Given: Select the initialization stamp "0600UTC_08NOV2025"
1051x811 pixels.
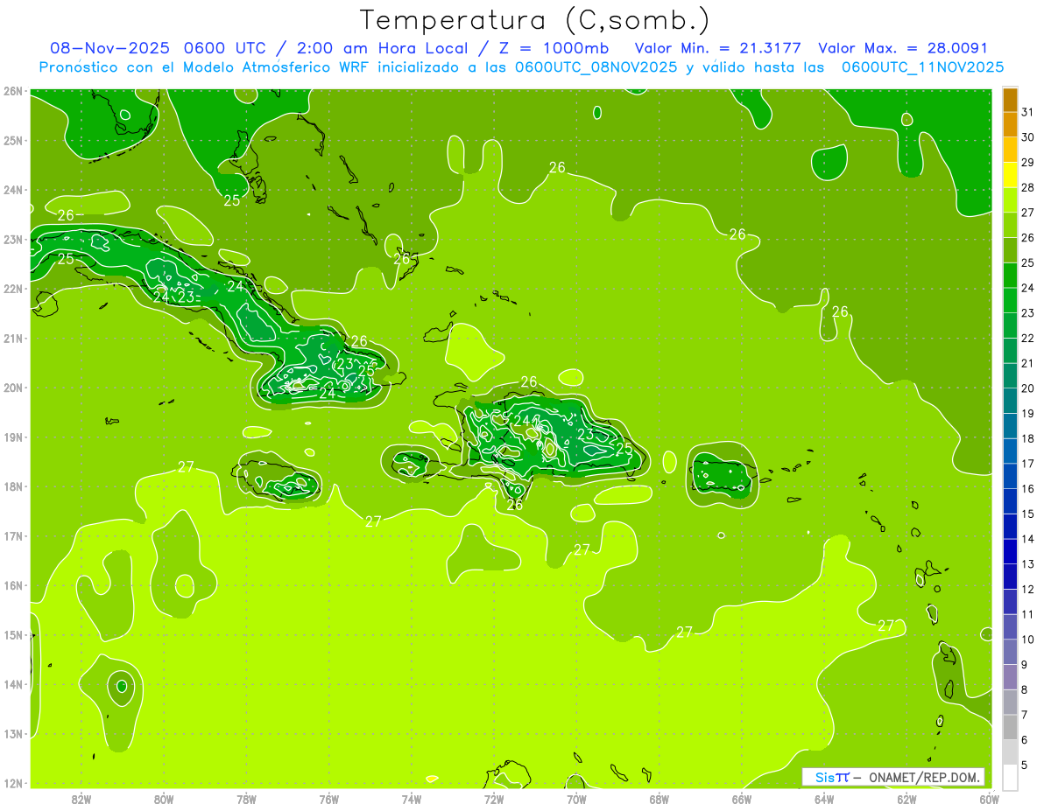Looking at the screenshot, I should coord(596,67).
